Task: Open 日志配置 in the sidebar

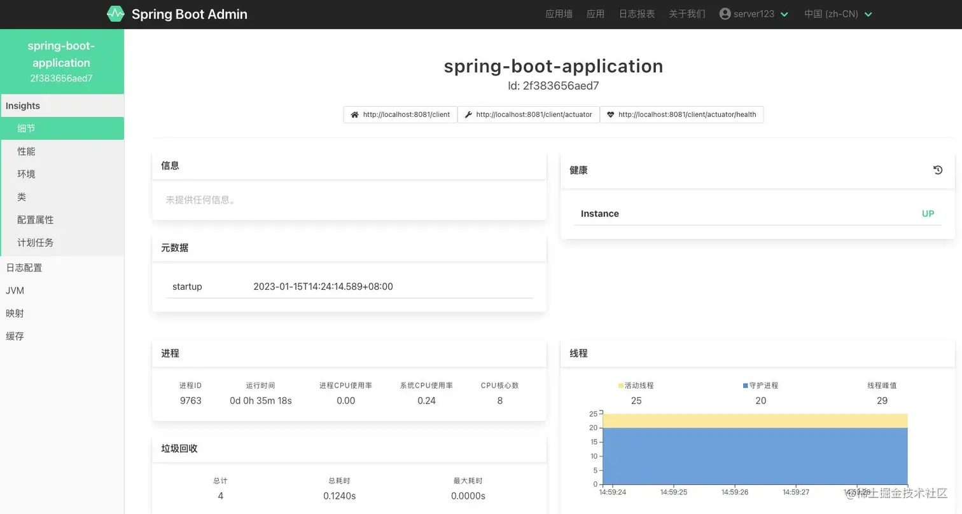Action: pyautogui.click(x=62, y=267)
